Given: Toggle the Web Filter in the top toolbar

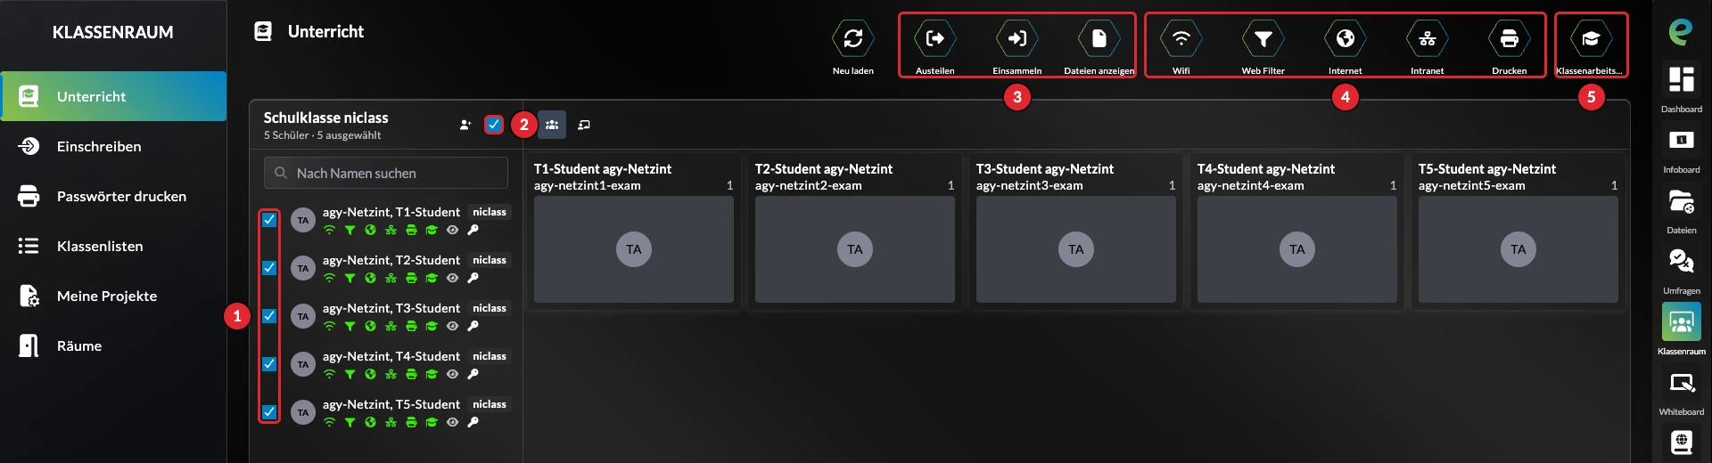Looking at the screenshot, I should (1263, 39).
